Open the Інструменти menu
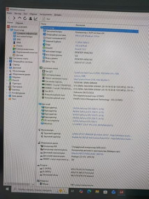The width and height of the screenshot is (149, 199). pyautogui.click(x=46, y=14)
